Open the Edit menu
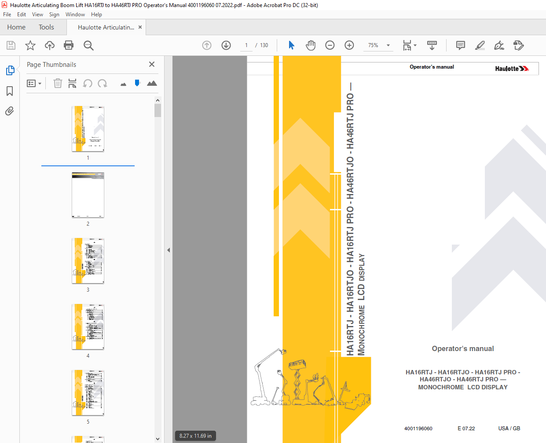The image size is (546, 443). [x=22, y=15]
